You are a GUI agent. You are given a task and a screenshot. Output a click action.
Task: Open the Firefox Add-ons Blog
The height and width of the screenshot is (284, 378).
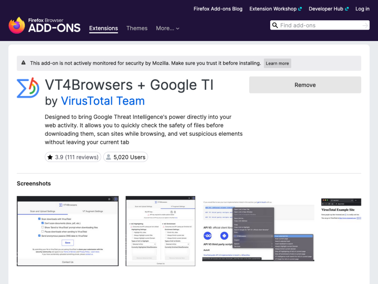tap(218, 9)
